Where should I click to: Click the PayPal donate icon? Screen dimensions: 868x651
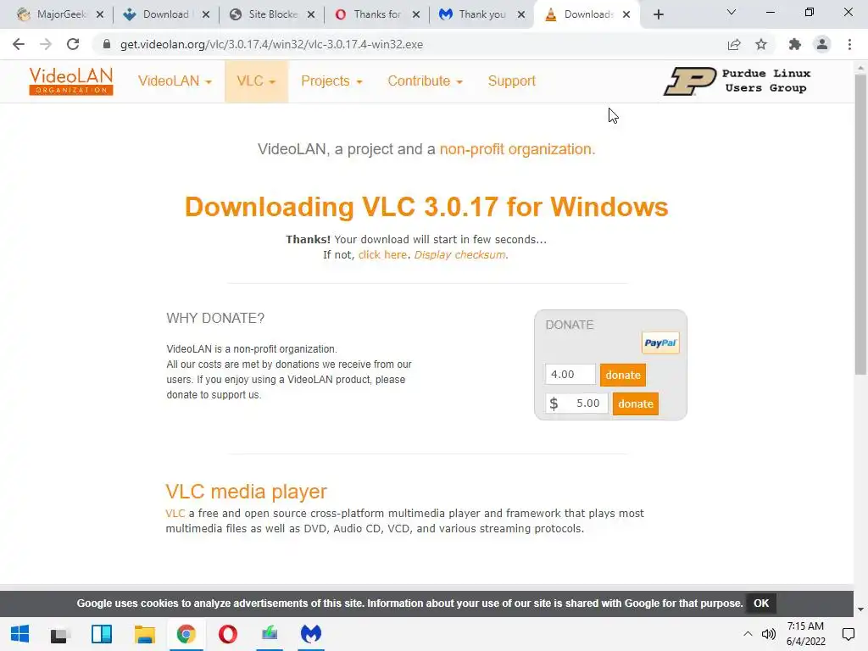coord(660,343)
